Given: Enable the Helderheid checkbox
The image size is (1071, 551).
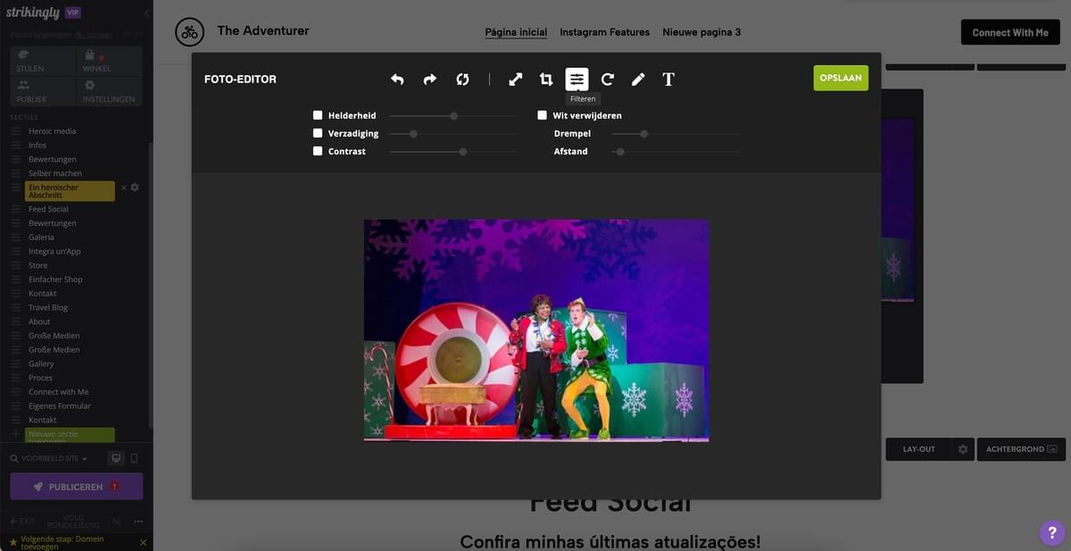Looking at the screenshot, I should (318, 115).
